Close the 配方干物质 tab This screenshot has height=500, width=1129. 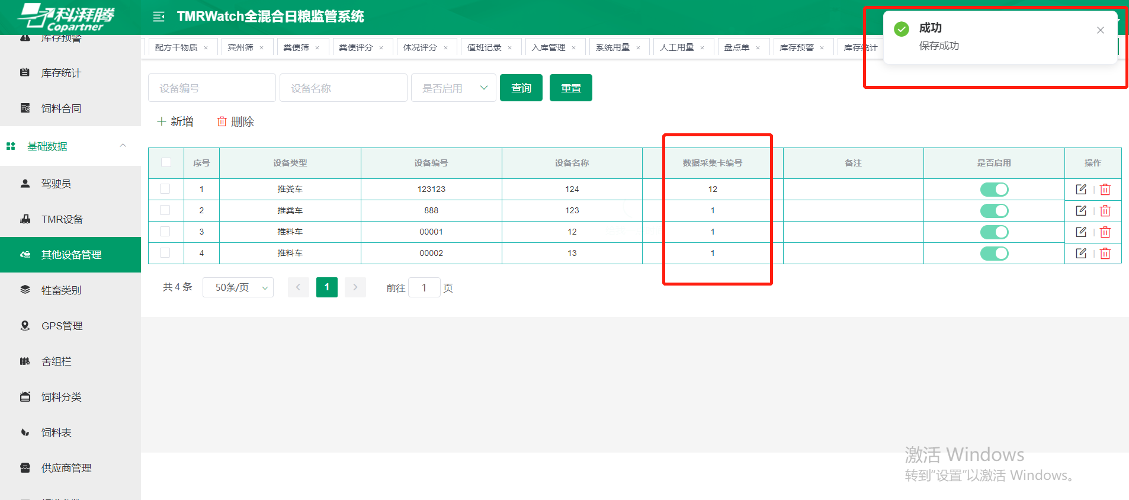[206, 48]
